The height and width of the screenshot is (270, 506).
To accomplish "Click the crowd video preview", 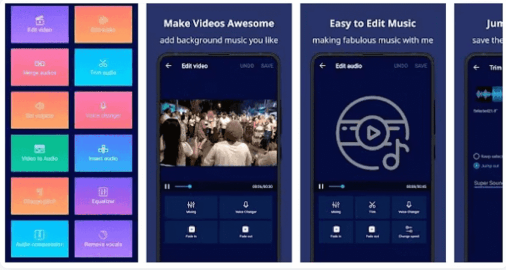I will tap(218, 133).
